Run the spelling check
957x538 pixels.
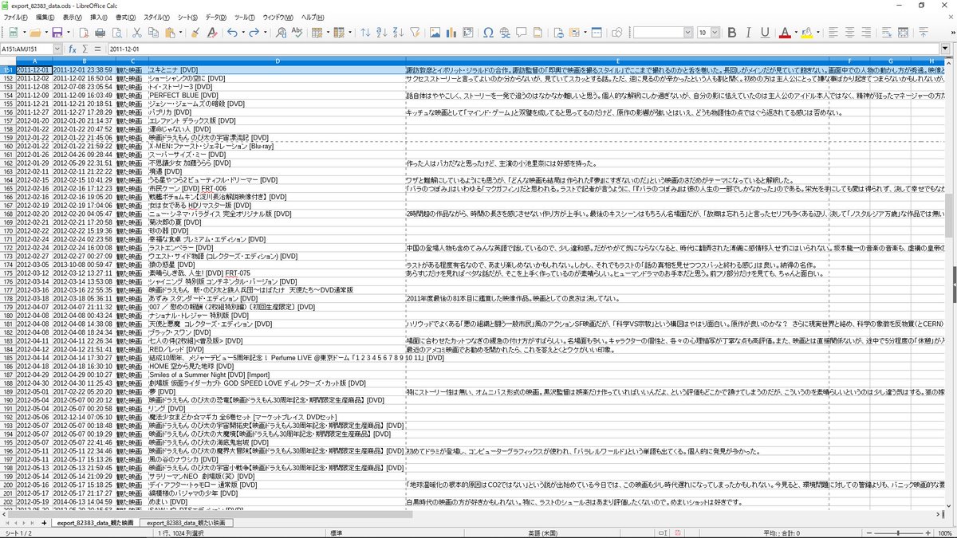[297, 33]
